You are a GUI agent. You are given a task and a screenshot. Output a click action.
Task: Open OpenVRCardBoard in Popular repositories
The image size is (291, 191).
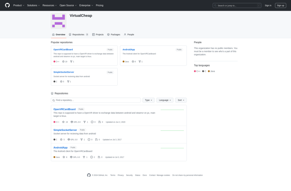click(63, 49)
